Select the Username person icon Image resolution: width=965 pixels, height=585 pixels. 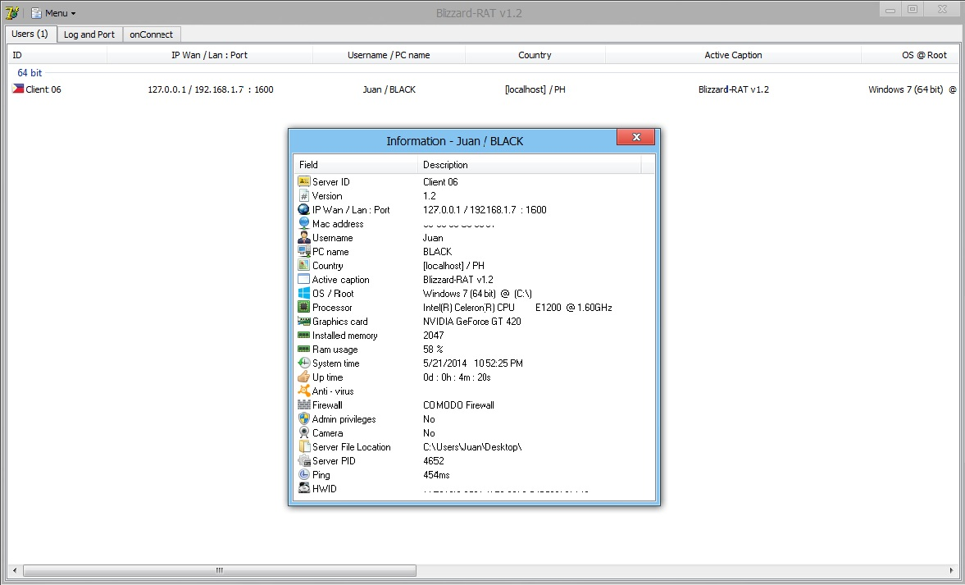(304, 238)
